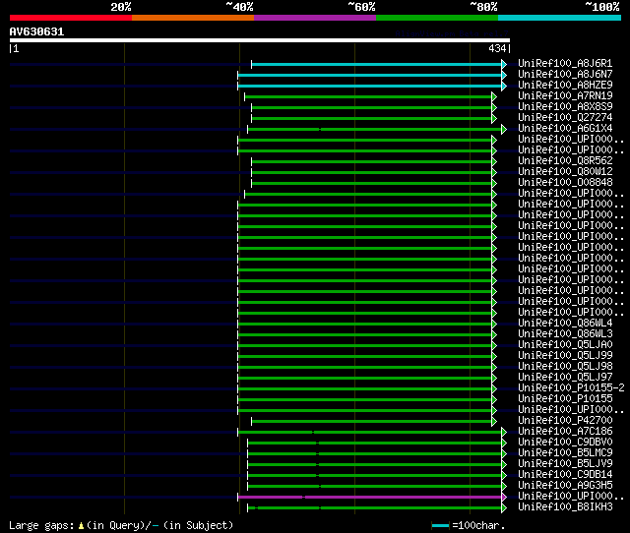Click the green arrowhead of the Q27274 alignment
The width and height of the screenshot is (630, 533).
coord(494,118)
